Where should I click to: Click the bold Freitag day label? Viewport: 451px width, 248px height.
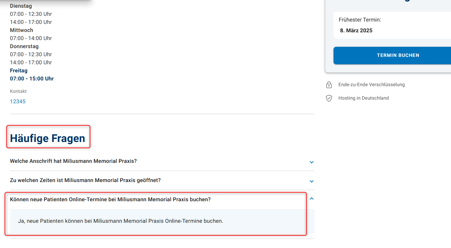click(19, 71)
